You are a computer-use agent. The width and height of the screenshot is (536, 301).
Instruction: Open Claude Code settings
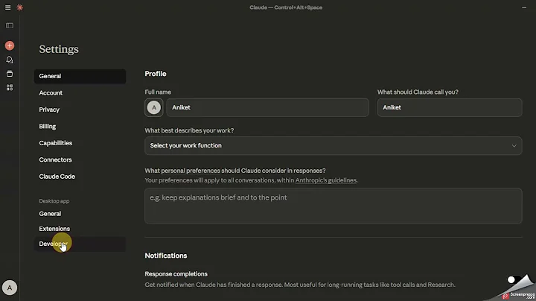[57, 177]
